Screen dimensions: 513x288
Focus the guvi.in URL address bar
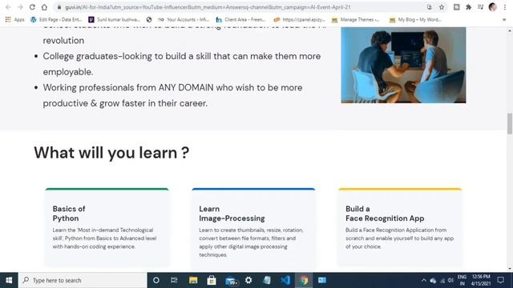[208, 7]
